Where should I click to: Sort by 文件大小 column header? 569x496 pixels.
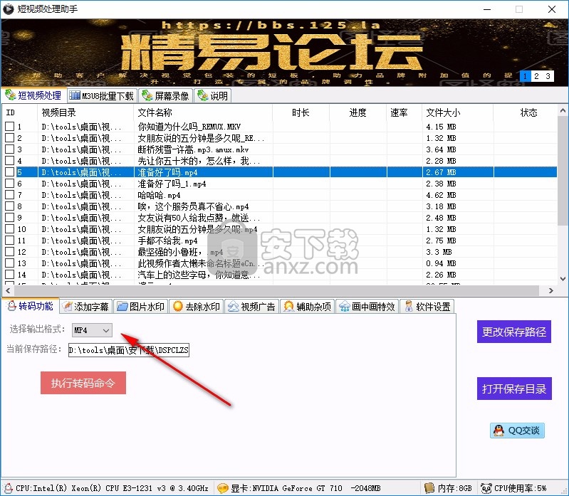(457, 112)
